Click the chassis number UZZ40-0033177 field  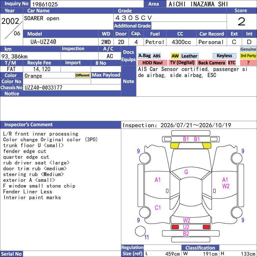[72, 87]
